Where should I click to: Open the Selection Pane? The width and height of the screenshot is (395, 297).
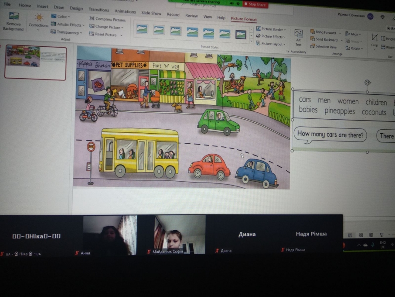[x=323, y=46]
